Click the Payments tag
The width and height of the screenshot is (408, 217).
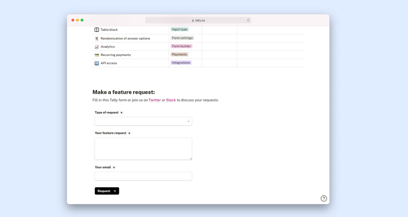click(179, 54)
